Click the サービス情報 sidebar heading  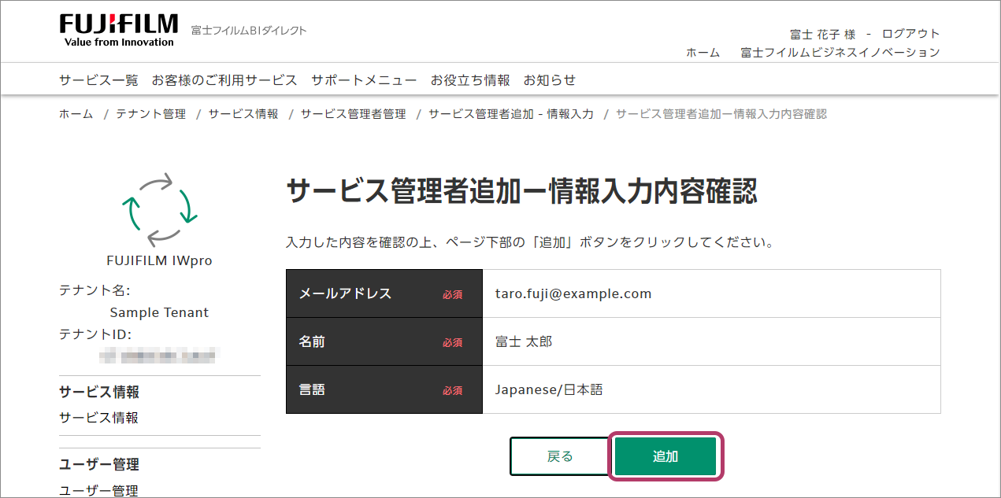pyautogui.click(x=99, y=392)
